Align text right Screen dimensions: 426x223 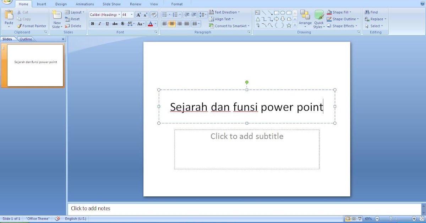[x=179, y=24]
